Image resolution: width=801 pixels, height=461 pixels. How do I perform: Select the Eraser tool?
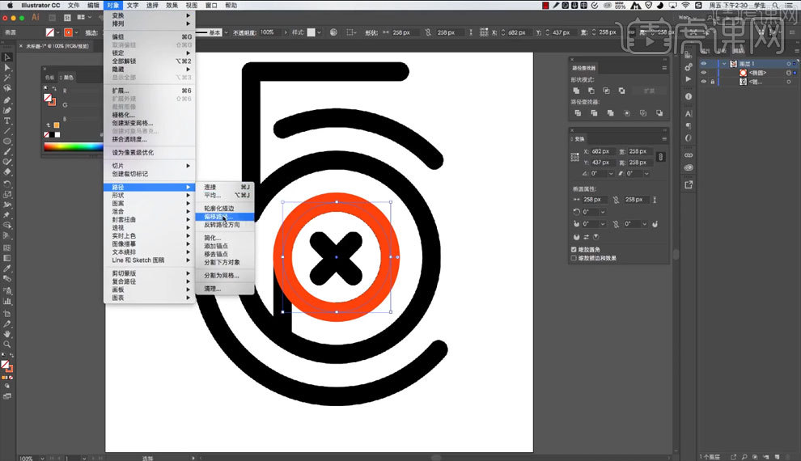coord(7,172)
